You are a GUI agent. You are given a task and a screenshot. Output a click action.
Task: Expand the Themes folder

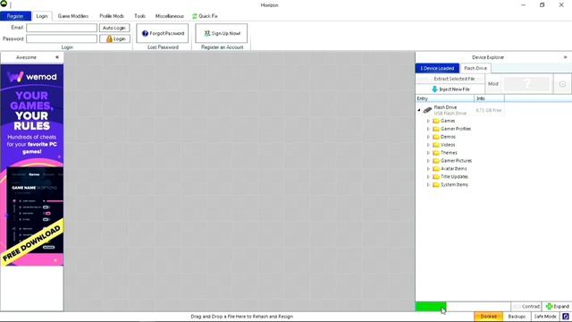[x=428, y=153]
